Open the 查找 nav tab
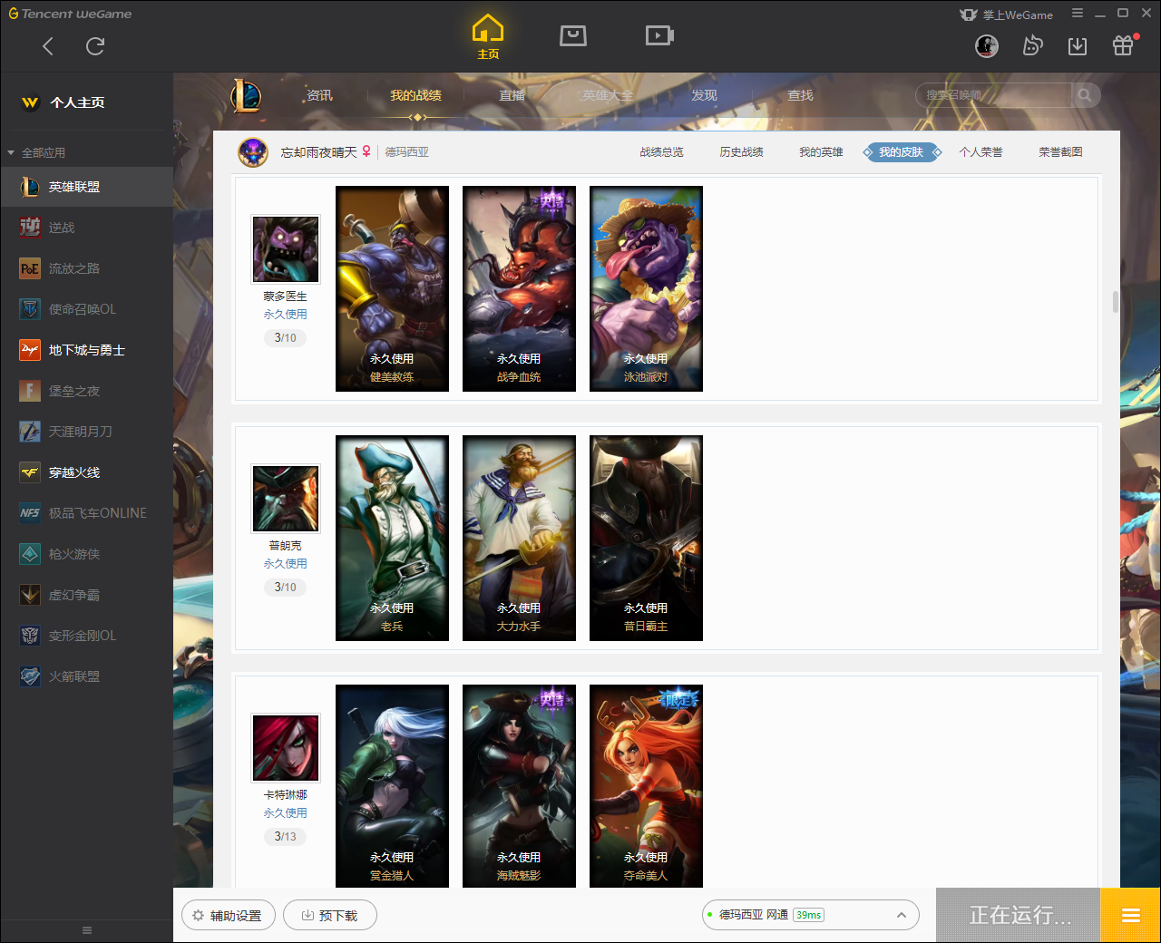 [800, 95]
